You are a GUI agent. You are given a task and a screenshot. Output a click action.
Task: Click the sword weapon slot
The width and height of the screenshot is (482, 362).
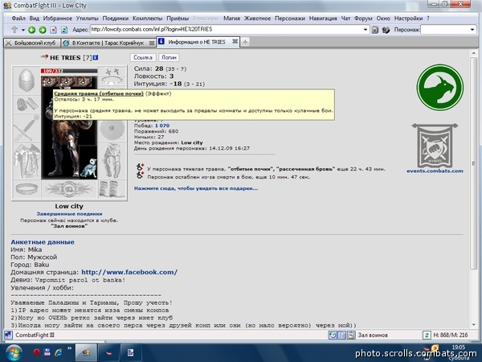pyautogui.click(x=27, y=128)
